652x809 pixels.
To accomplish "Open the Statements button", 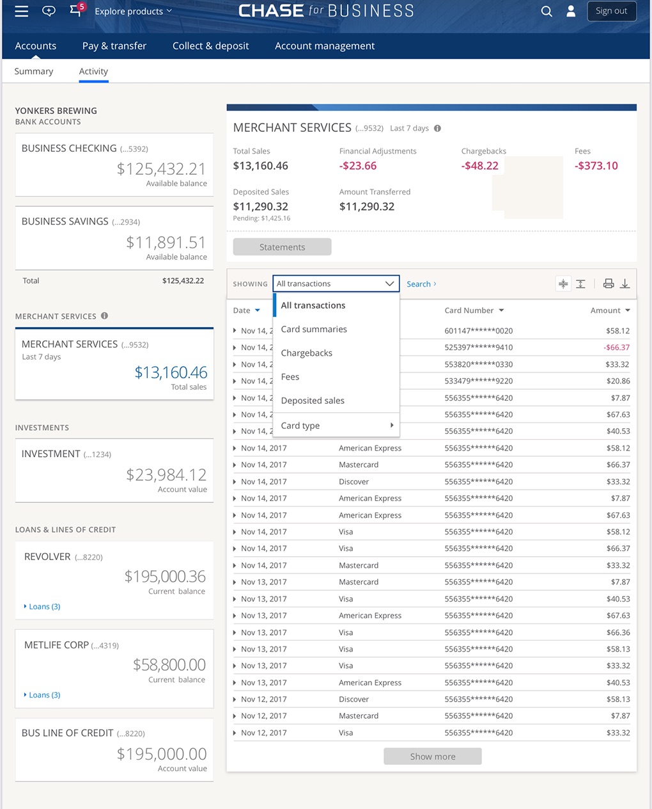I will pos(283,247).
